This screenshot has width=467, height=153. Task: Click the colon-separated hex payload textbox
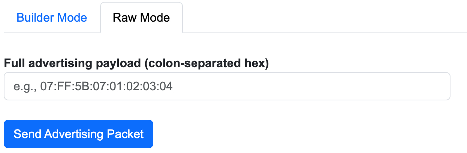[x=227, y=87]
